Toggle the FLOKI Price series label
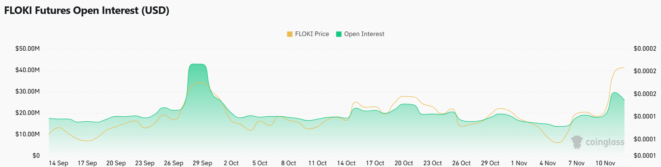This screenshot has width=661, height=167. tap(312, 34)
